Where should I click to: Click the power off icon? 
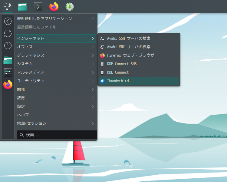click(x=8, y=45)
